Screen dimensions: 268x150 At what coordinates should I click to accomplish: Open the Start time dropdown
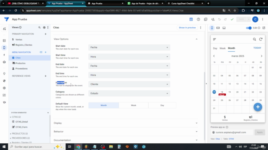click(x=129, y=57)
